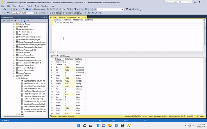Expand the External Tables folder
The width and height of the screenshot is (207, 129).
click(14, 24)
